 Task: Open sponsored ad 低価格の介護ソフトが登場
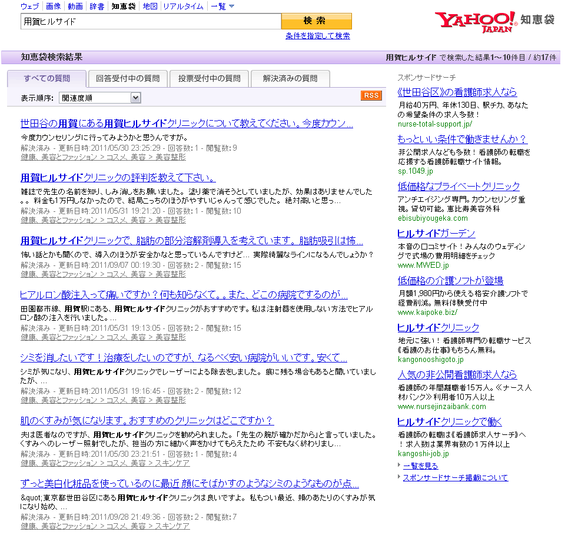(x=450, y=280)
